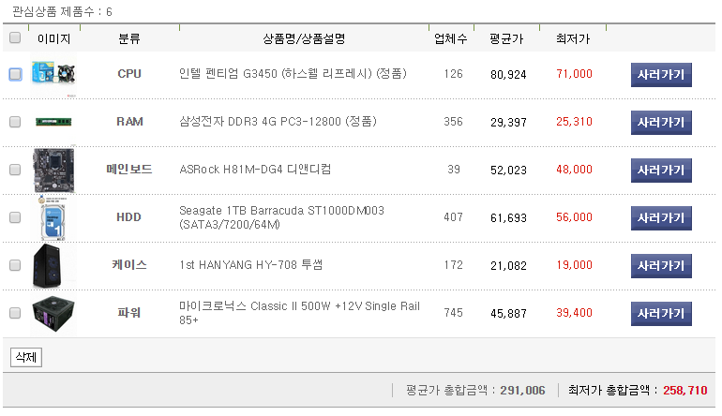Click the Micronics power supply image

[53, 313]
